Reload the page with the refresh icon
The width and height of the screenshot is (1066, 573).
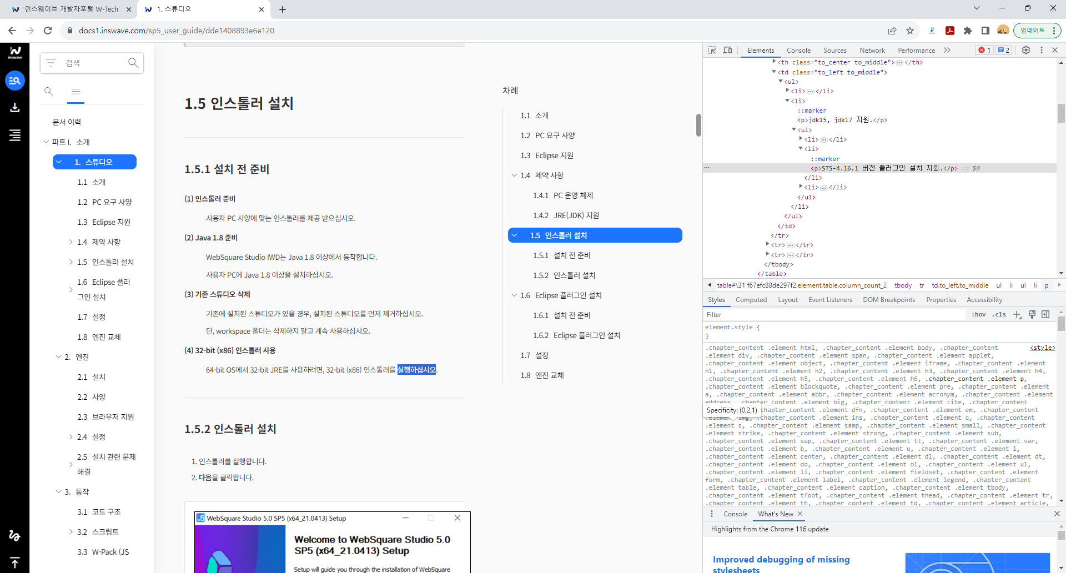click(48, 31)
